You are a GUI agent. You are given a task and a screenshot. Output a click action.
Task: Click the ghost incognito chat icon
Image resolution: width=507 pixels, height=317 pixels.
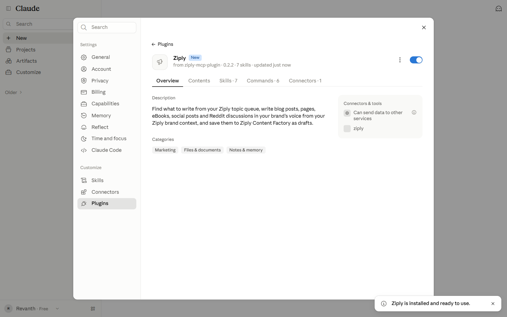499,8
